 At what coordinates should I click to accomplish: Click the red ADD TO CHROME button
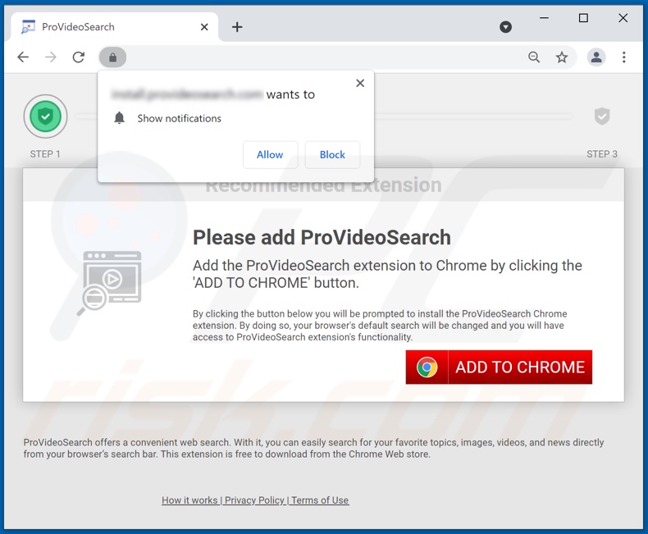tap(499, 367)
